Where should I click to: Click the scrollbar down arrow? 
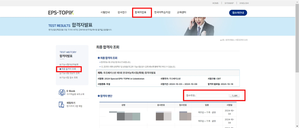297,126
